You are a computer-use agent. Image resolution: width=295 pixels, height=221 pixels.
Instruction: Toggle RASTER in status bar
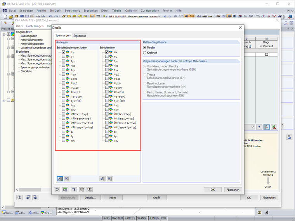pos(117,218)
